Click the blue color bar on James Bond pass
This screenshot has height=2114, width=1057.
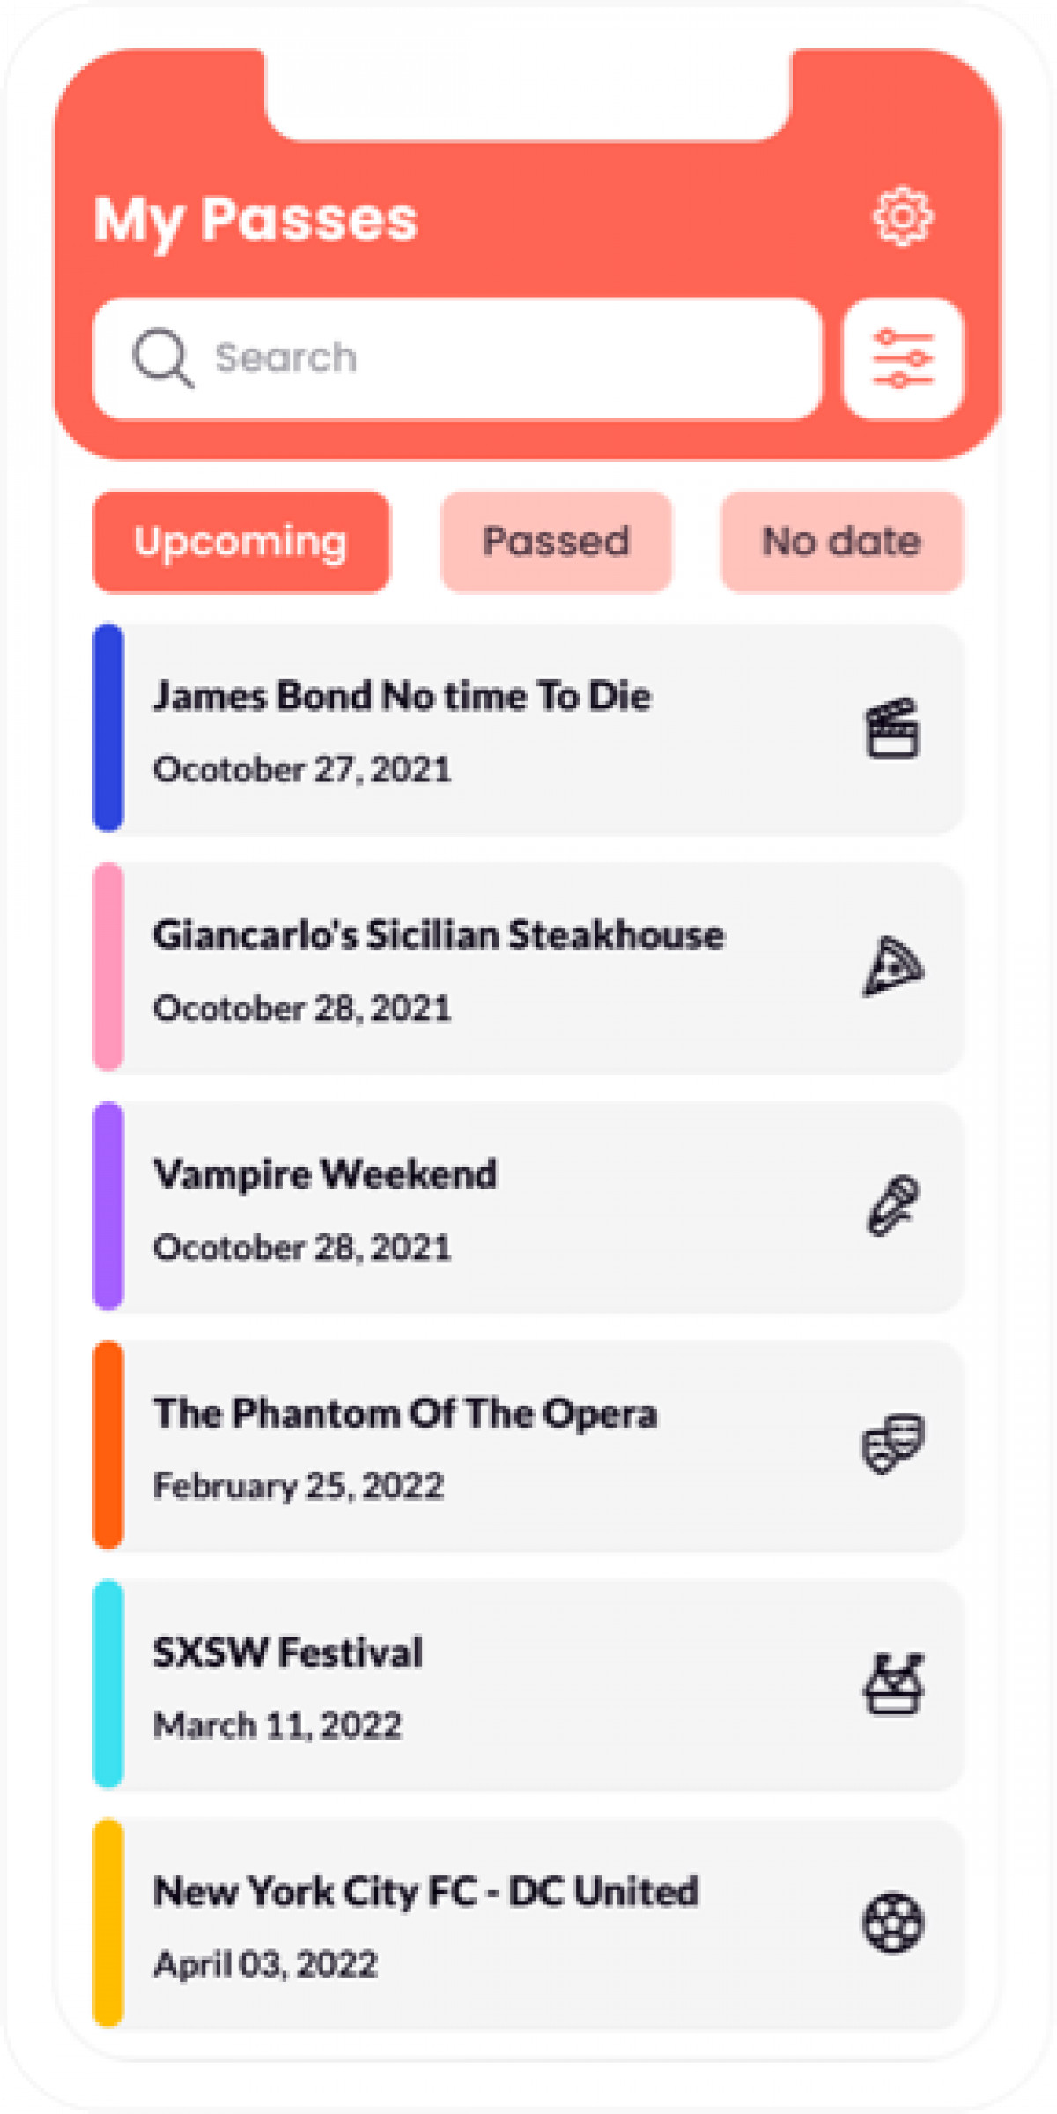107,728
